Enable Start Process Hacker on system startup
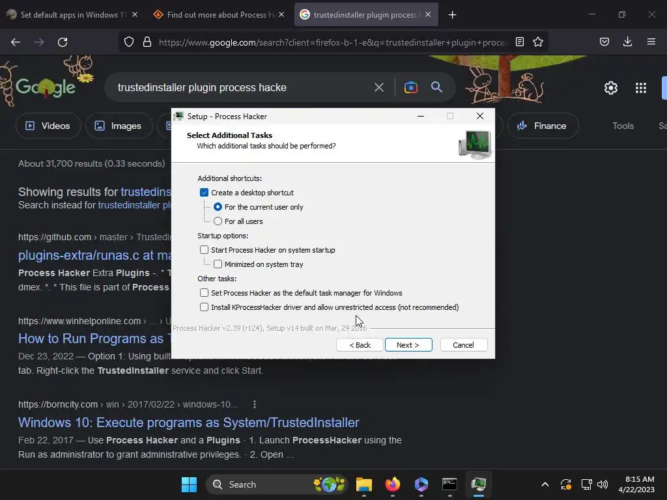667x500 pixels. click(204, 250)
